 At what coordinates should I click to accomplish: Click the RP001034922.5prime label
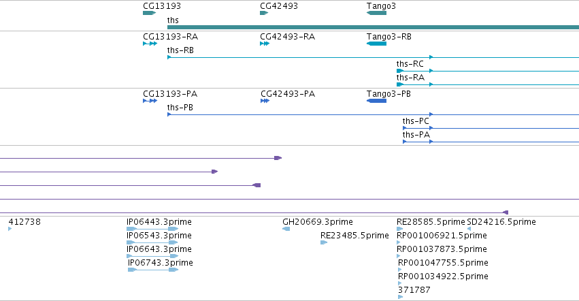[x=443, y=276]
